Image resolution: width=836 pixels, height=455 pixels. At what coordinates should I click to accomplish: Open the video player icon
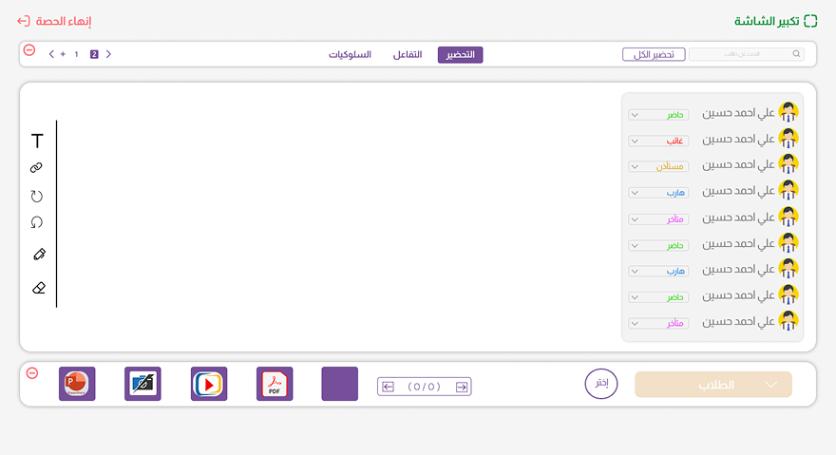(209, 384)
